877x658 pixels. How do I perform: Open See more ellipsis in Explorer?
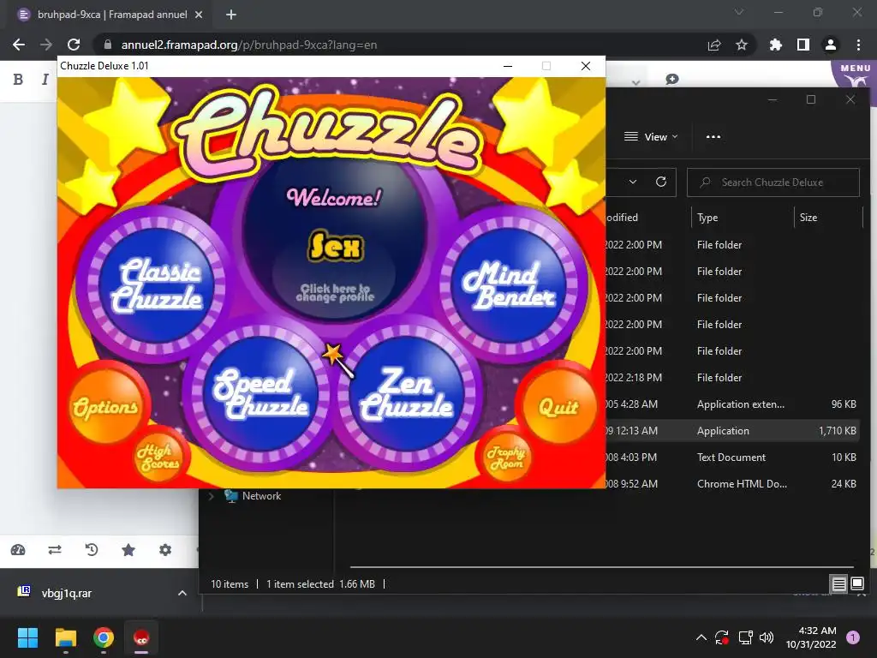713,136
